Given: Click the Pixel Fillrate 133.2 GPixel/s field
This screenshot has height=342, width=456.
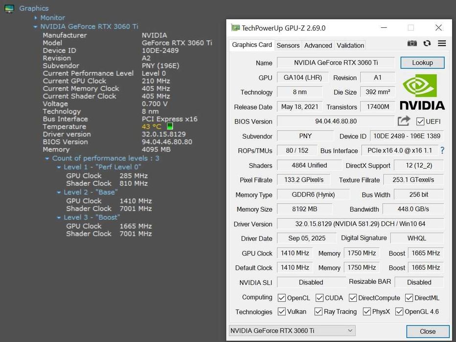Looking at the screenshot, I should [304, 180].
